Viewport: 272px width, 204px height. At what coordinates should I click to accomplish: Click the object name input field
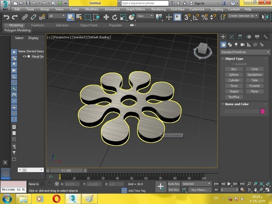coord(242,111)
